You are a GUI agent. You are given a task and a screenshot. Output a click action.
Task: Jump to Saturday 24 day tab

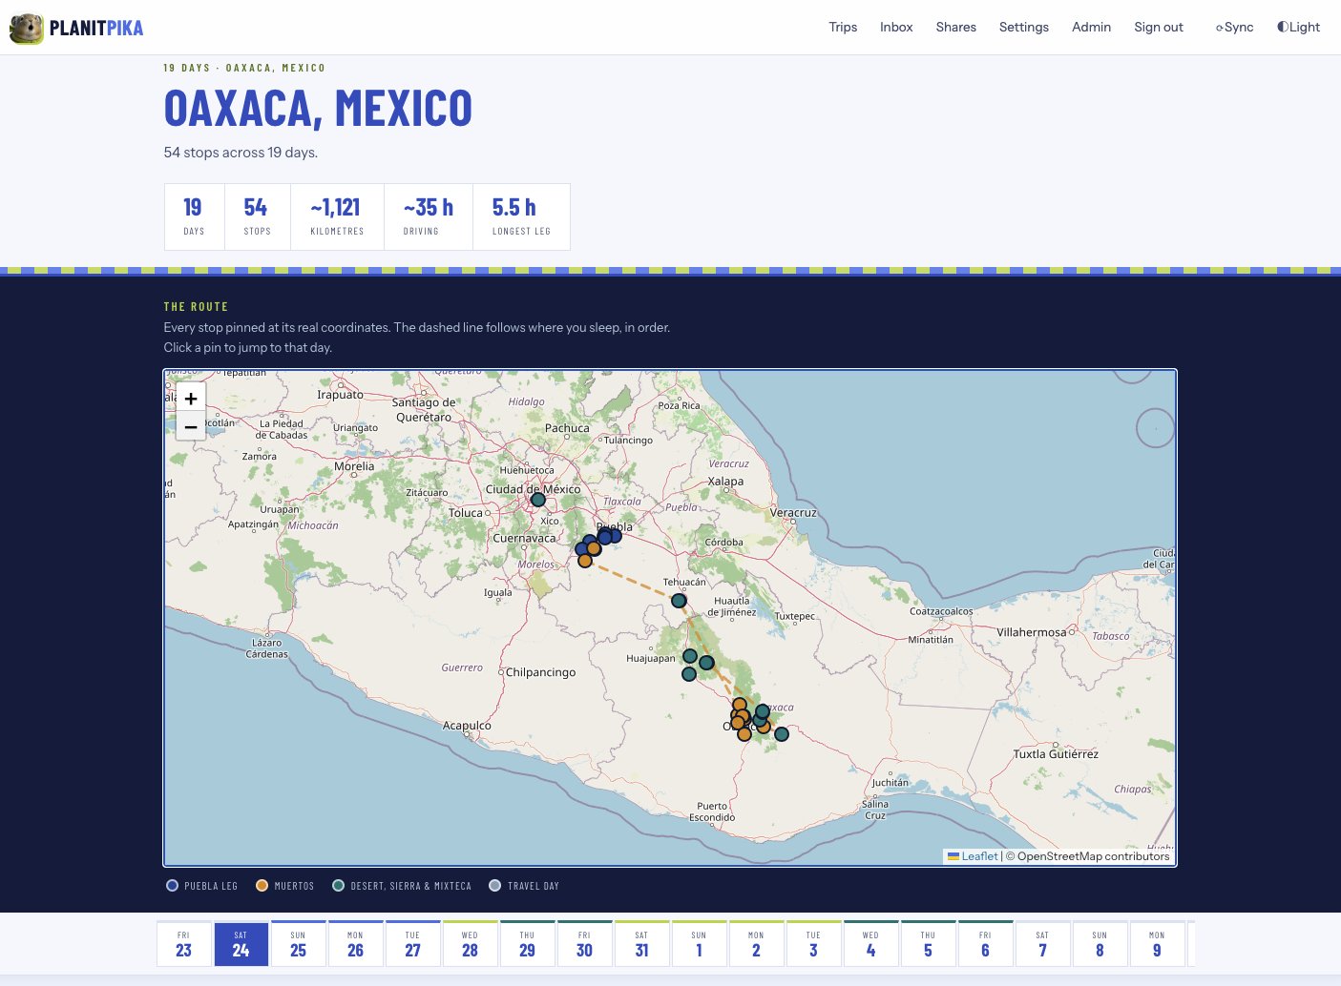[x=241, y=944]
